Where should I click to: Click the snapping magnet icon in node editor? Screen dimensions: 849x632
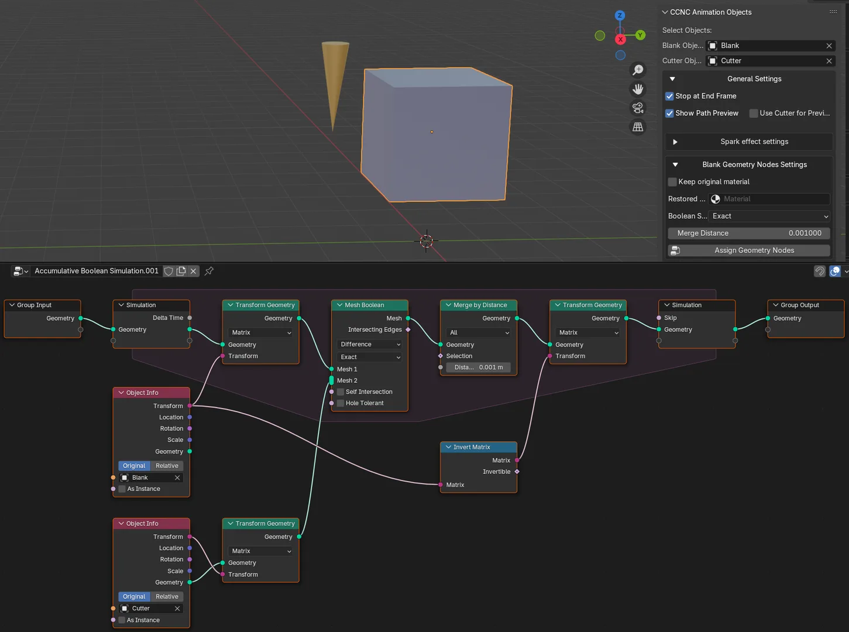[x=820, y=271]
